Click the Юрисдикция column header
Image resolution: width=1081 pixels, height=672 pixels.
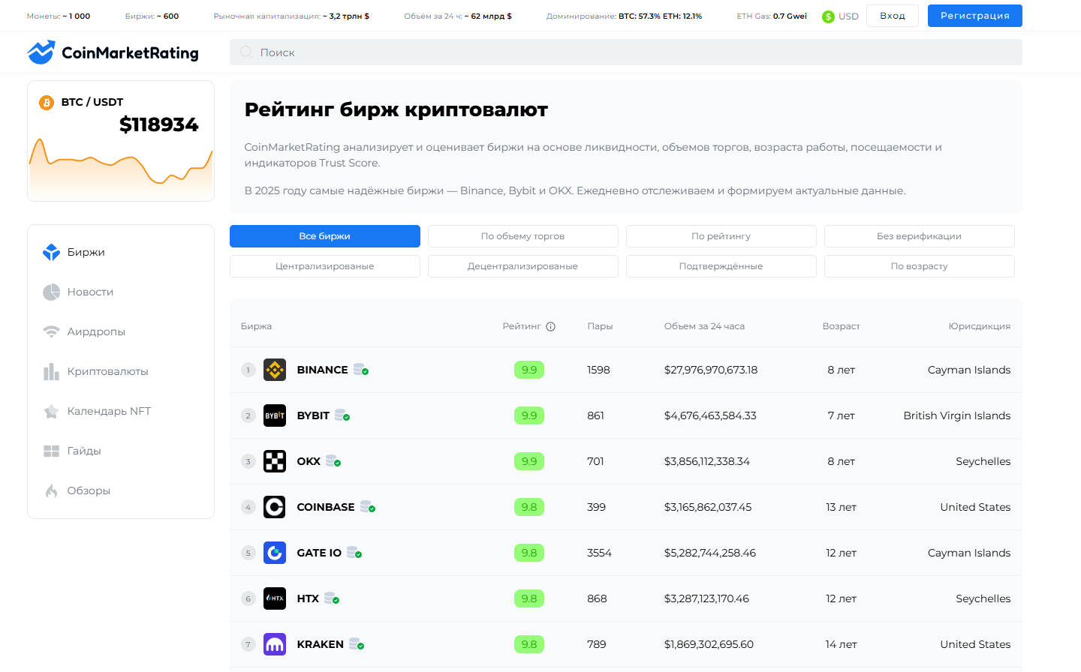(980, 326)
